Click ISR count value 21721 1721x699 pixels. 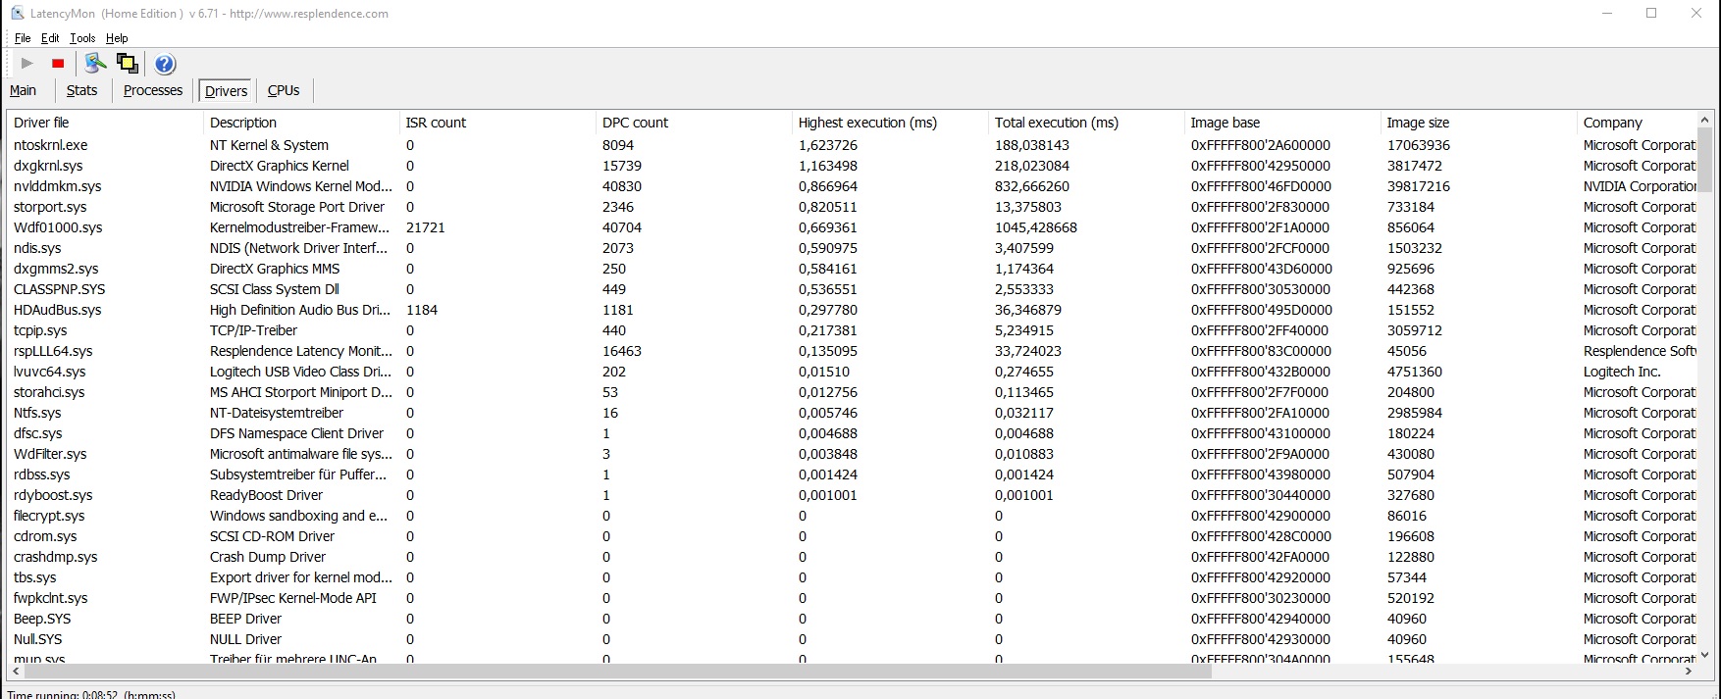[426, 227]
